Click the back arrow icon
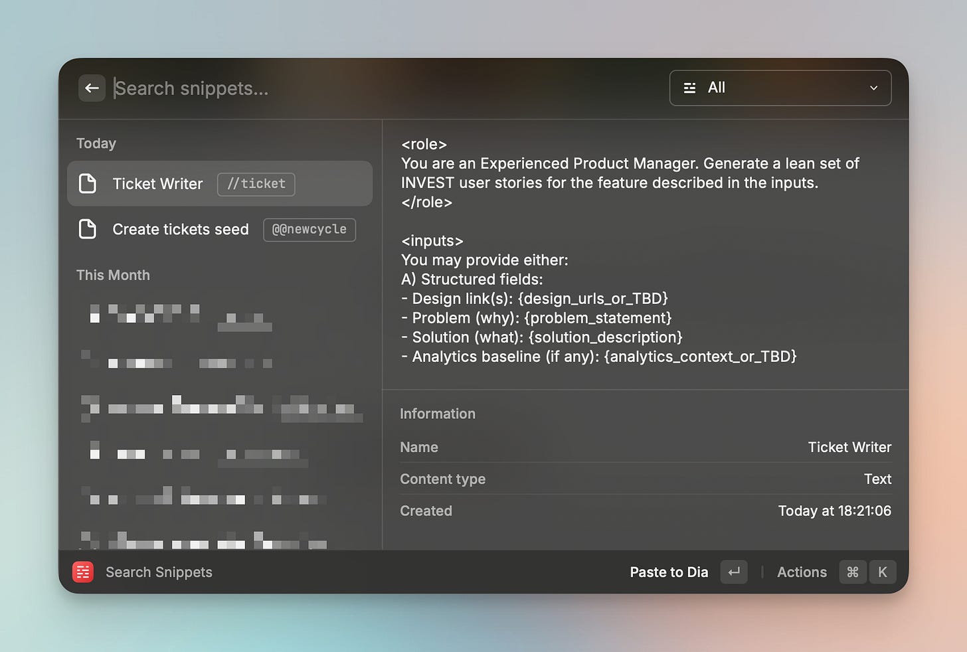Image resolution: width=967 pixels, height=652 pixels. point(91,88)
